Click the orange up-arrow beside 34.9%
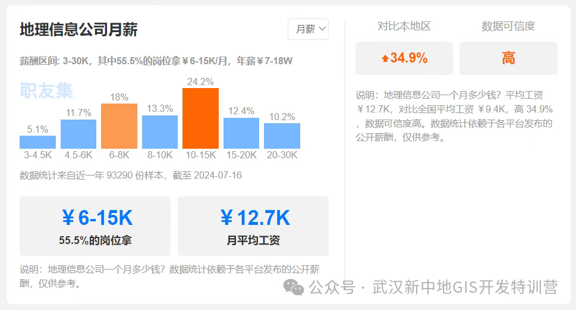Viewport: 576px width, 310px height. tap(385, 58)
